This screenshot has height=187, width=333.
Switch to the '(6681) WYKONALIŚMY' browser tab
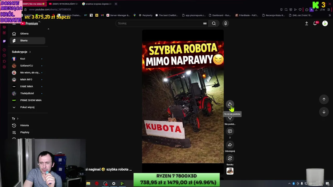click(x=64, y=4)
